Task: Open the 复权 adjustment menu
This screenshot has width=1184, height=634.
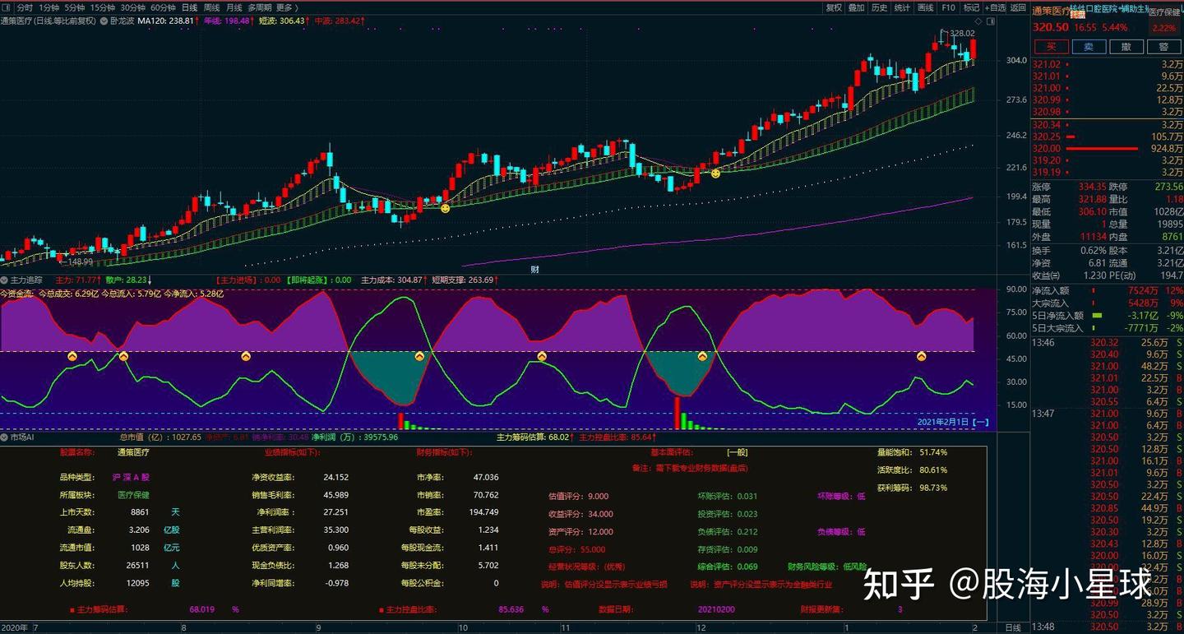Action: [x=834, y=7]
